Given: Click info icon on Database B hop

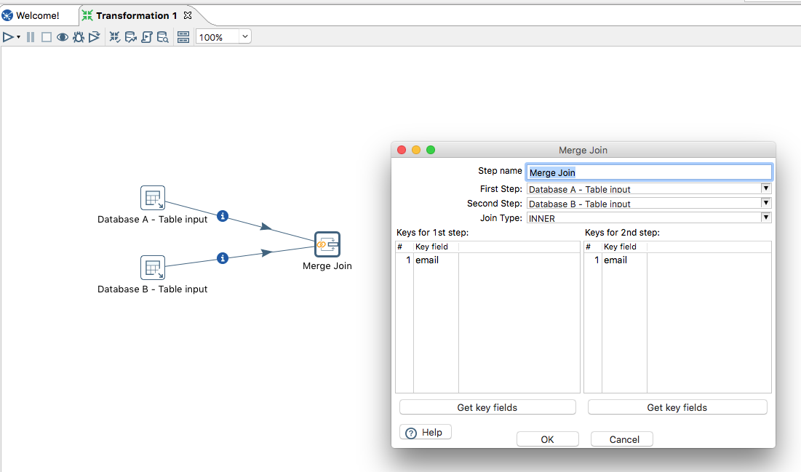Looking at the screenshot, I should point(222,258).
